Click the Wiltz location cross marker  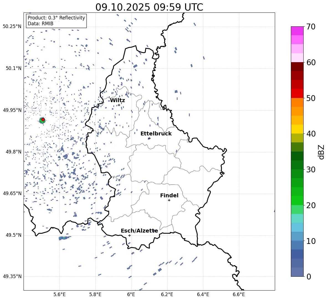119,105
